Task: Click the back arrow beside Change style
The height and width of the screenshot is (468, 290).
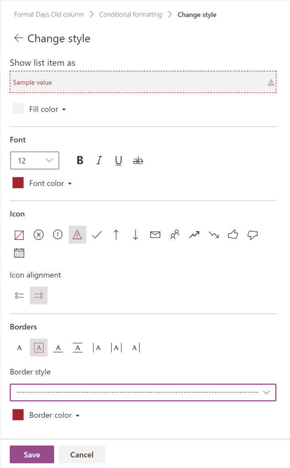Action: pyautogui.click(x=18, y=38)
